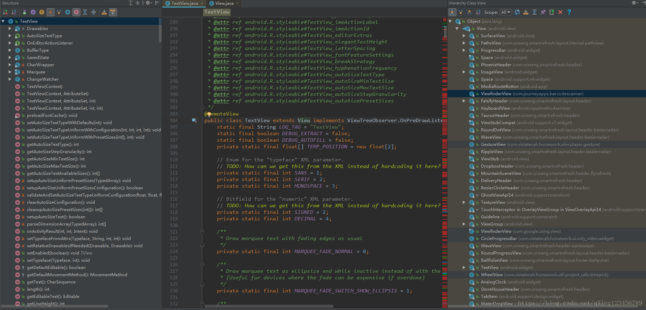Image resolution: width=646 pixels, height=310 pixels.
Task: Refresh the Hierarchy view
Action: 517,12
